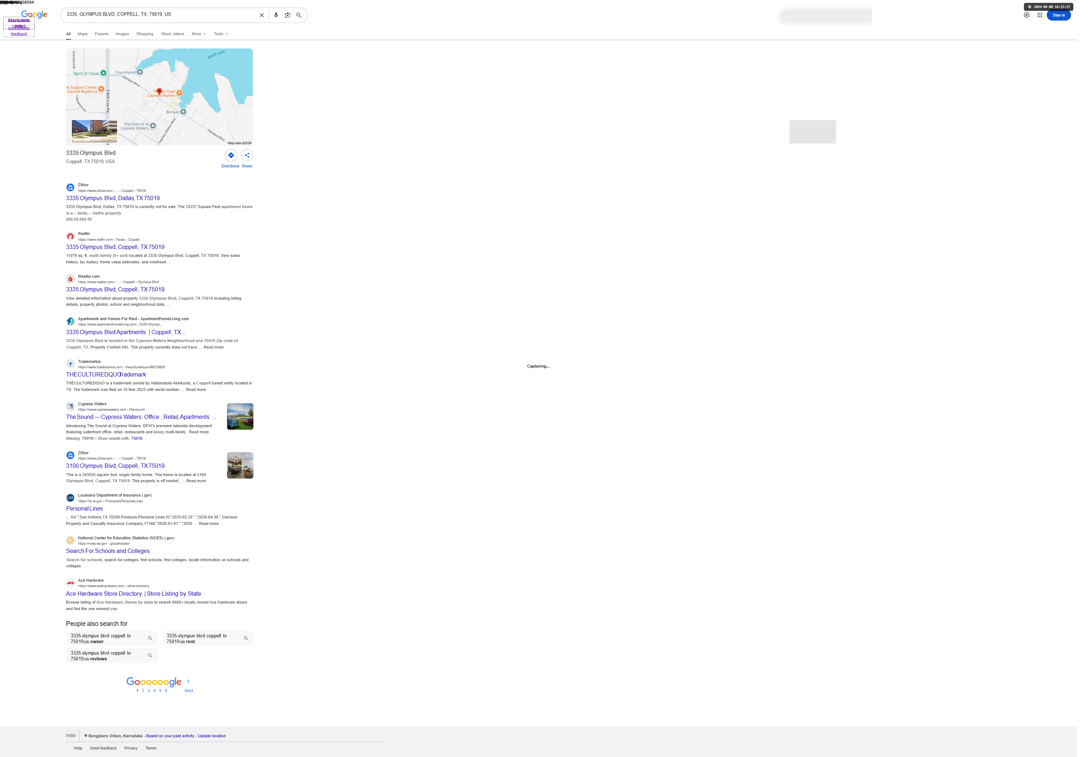Click the Sign in button

pos(1058,15)
